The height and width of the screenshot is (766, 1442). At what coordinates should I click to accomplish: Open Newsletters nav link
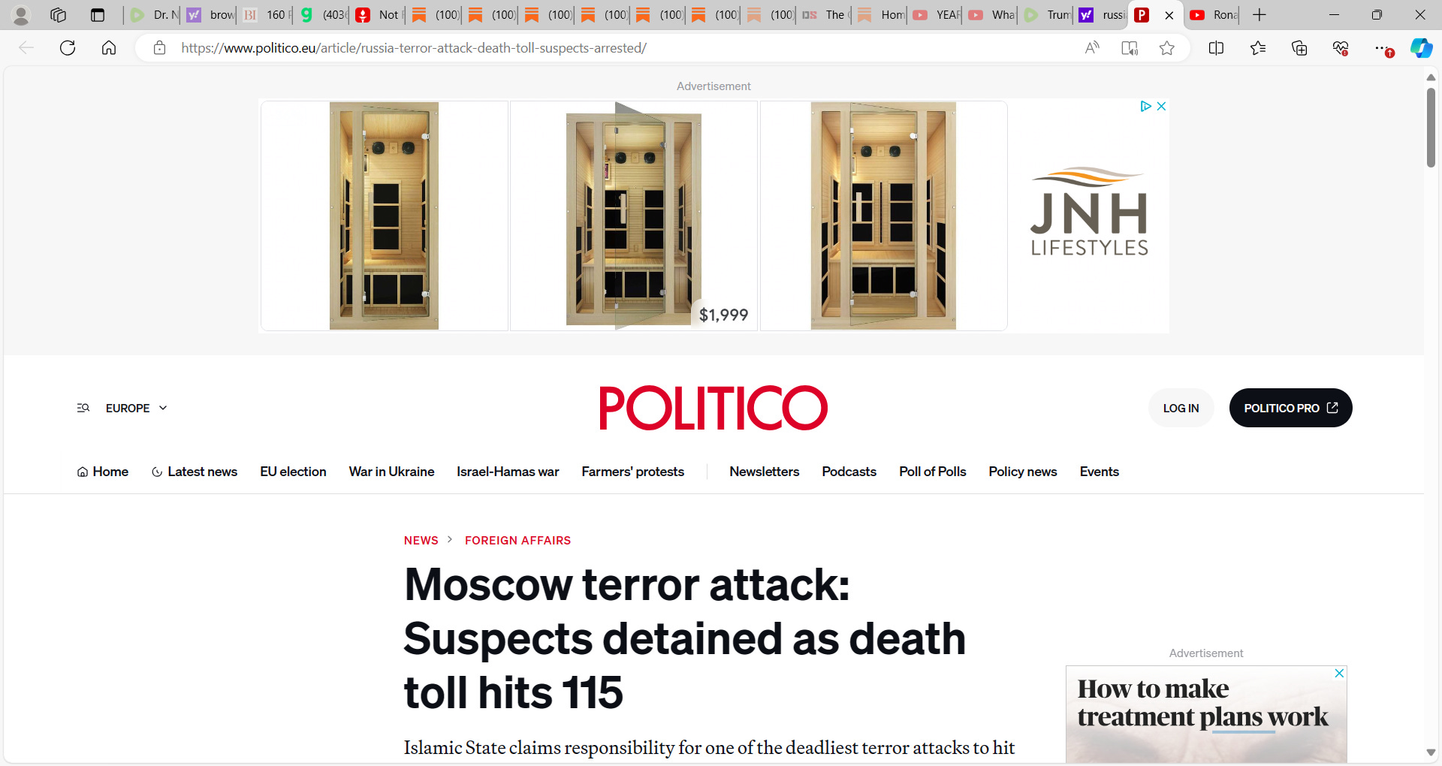pos(764,472)
